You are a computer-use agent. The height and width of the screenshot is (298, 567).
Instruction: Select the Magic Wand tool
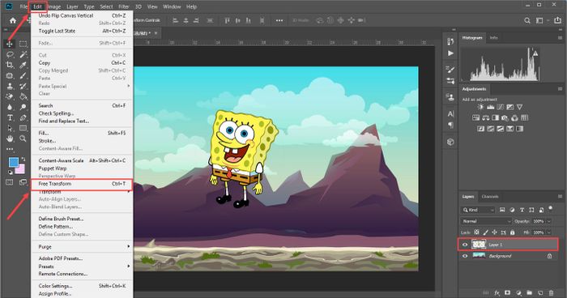pos(23,54)
